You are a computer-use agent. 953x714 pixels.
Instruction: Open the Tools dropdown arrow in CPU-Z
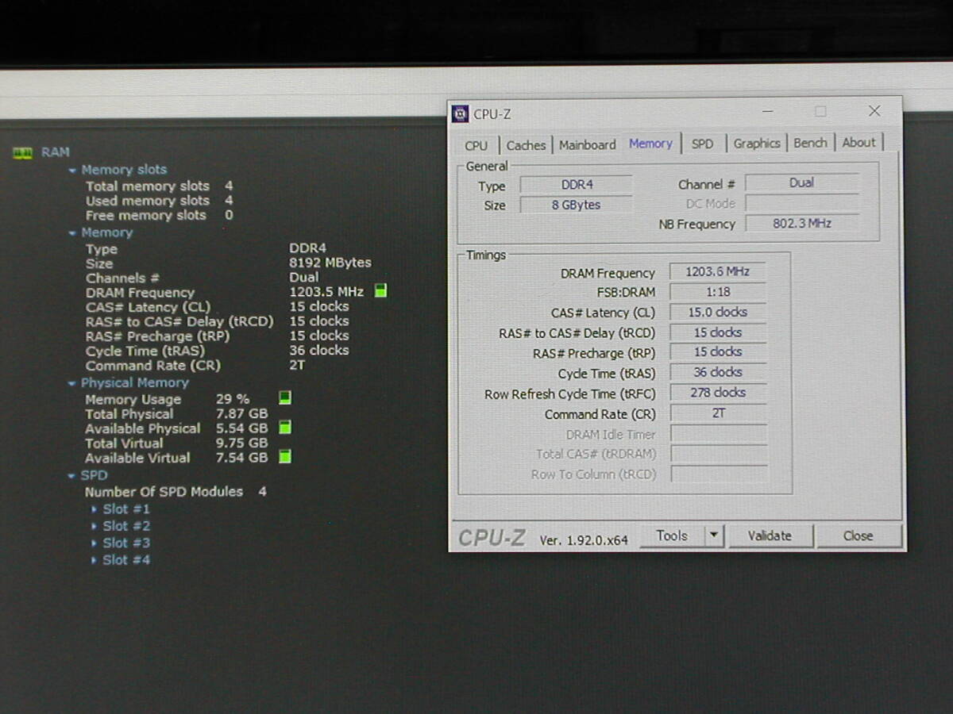click(x=713, y=535)
